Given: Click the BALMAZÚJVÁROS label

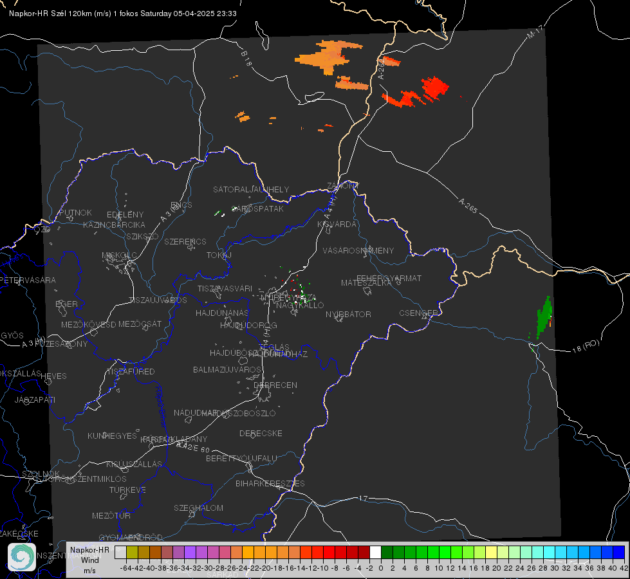Looking at the screenshot, I should pos(227,369).
